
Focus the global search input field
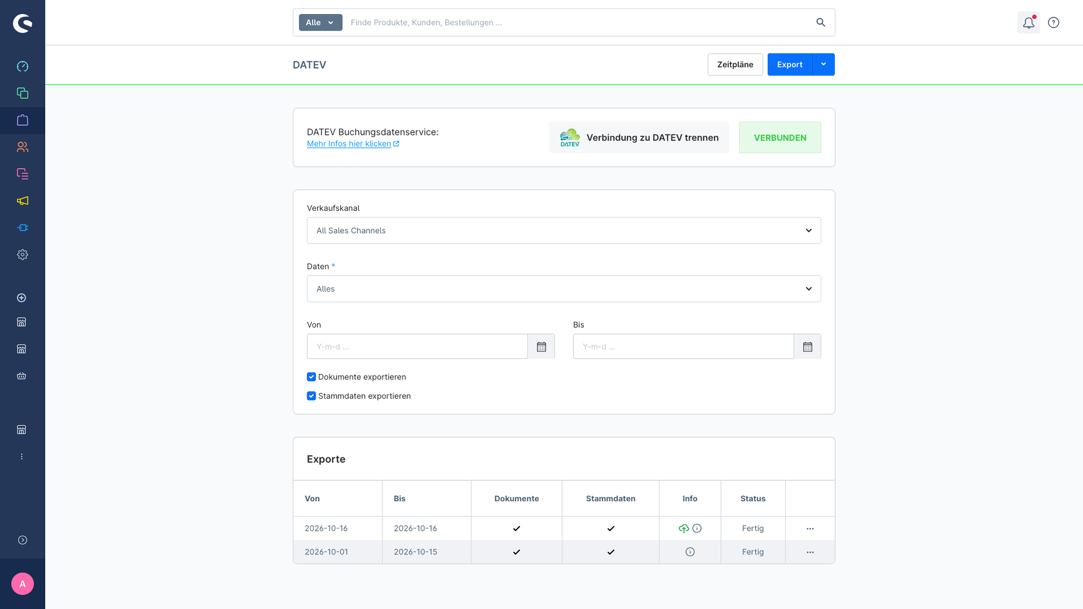(578, 23)
